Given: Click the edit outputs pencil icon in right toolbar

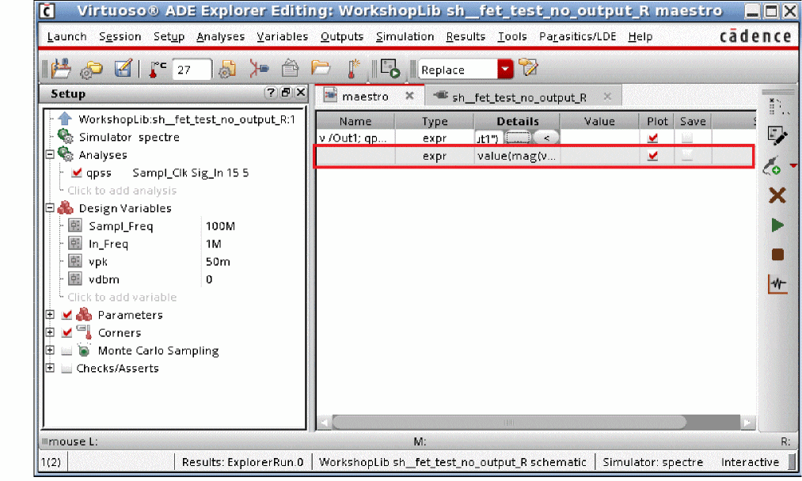Looking at the screenshot, I should tap(777, 136).
